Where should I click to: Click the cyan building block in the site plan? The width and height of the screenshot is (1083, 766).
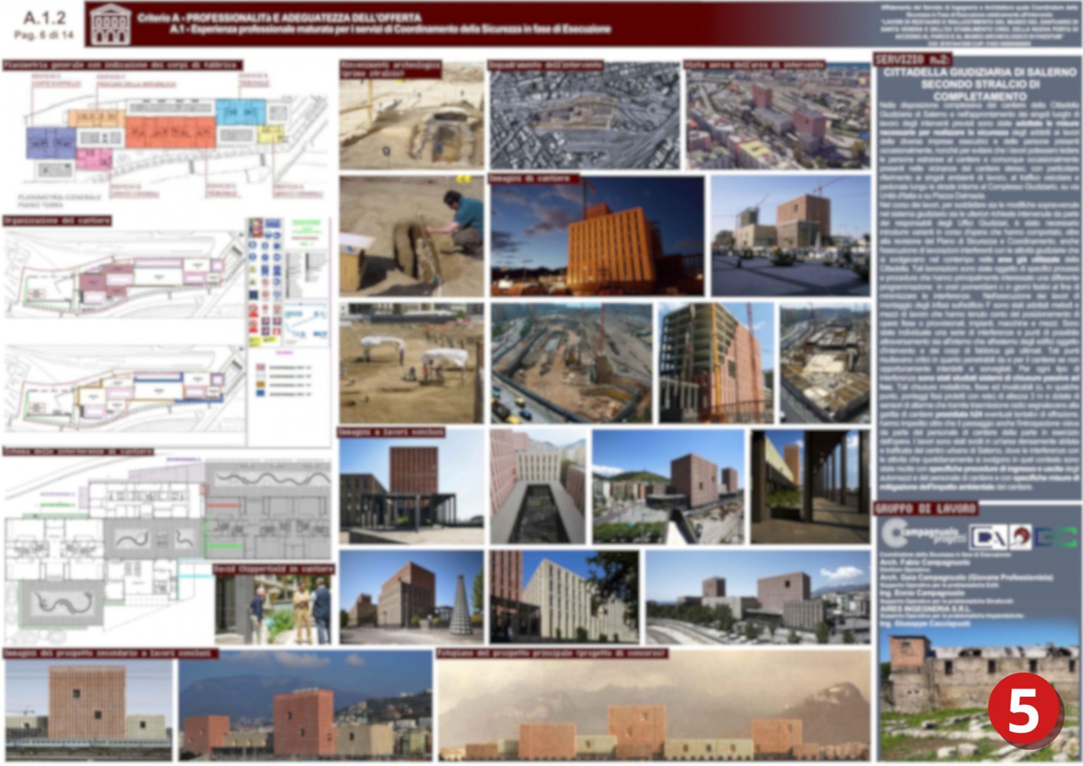239,112
